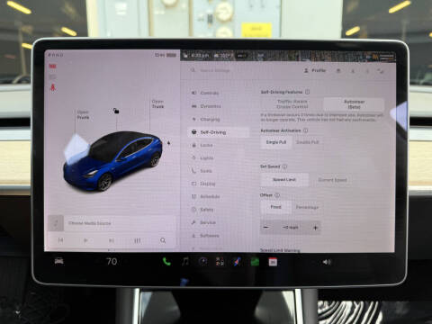Select Percentage offset mode
The height and width of the screenshot is (324, 432).
click(307, 207)
